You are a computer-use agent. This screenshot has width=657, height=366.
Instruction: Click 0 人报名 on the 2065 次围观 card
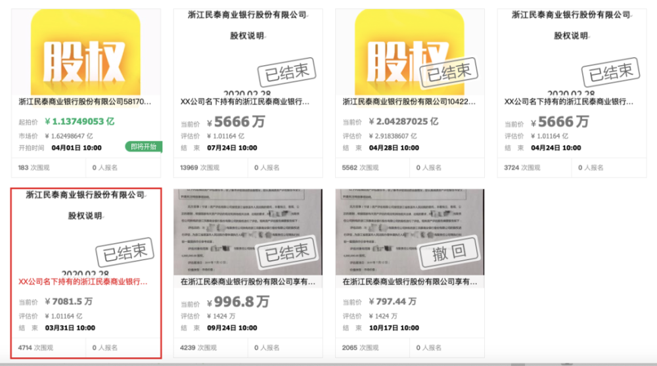pyautogui.click(x=428, y=348)
